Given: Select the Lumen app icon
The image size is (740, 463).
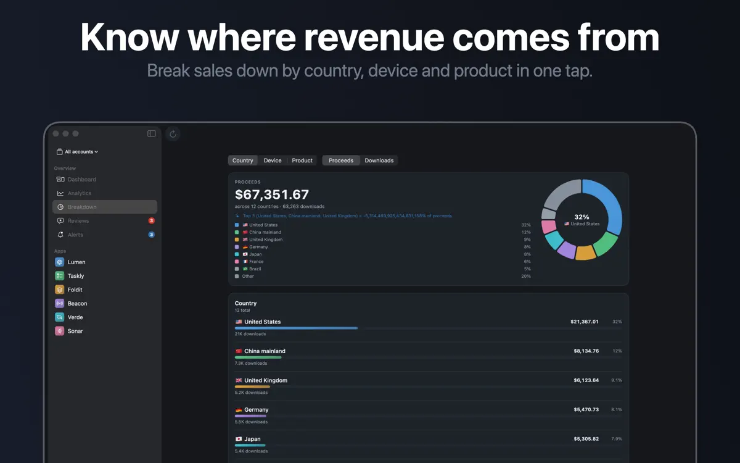Looking at the screenshot, I should 59,262.
